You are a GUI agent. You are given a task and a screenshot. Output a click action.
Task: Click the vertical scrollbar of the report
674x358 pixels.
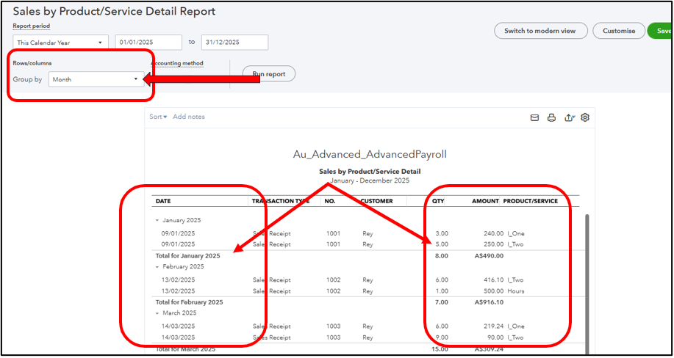point(587,283)
